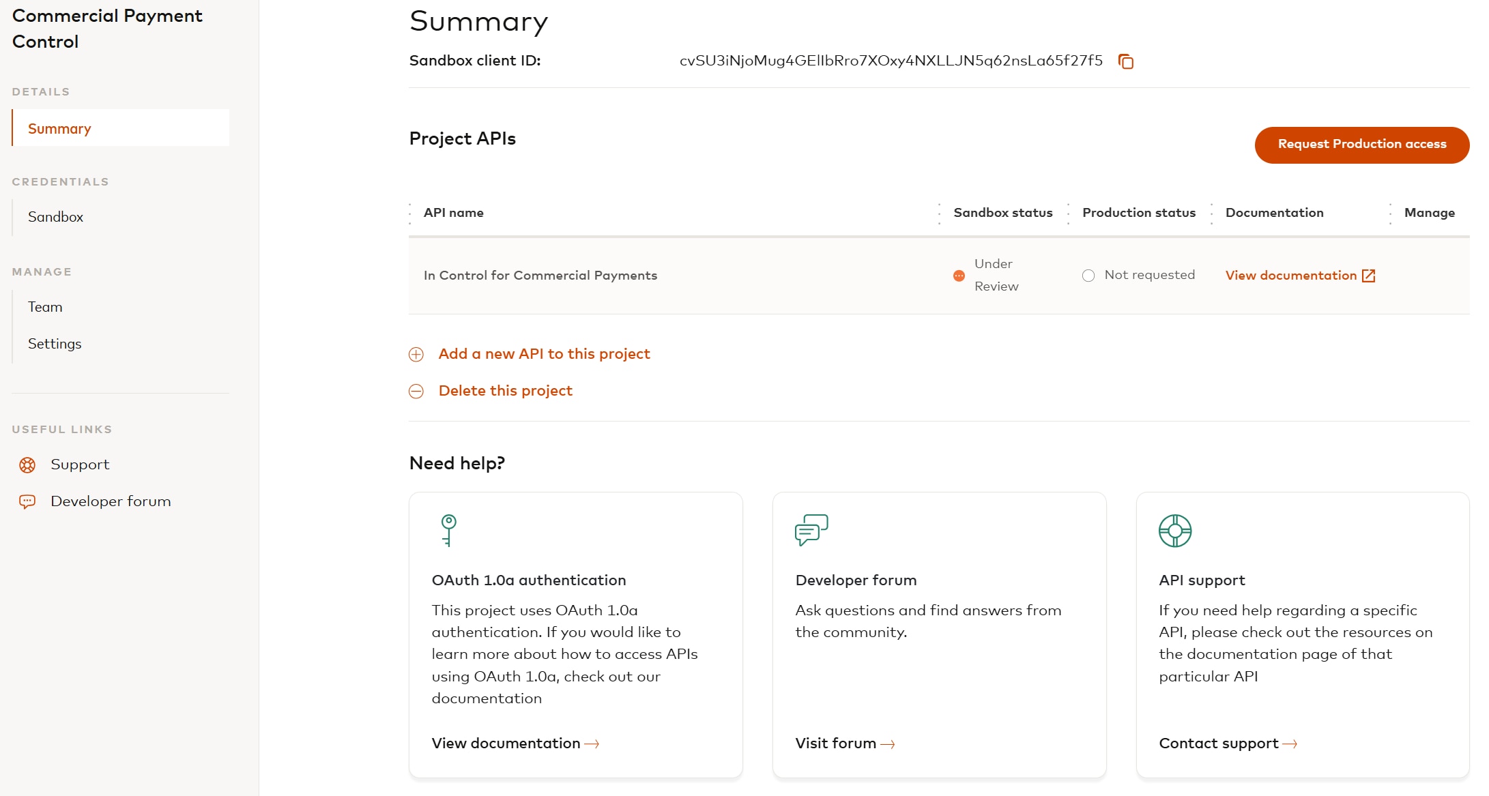Copy the Sandbox client ID icon
1489x796 pixels.
[x=1126, y=61]
